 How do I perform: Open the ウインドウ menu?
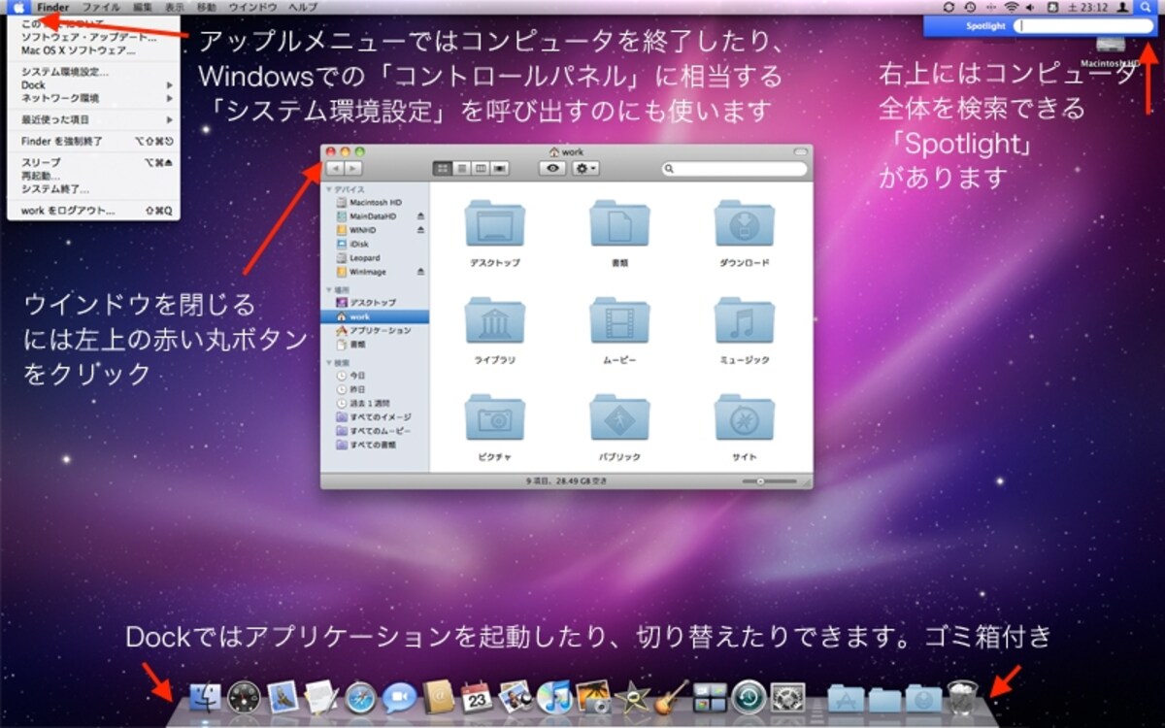[x=252, y=7]
